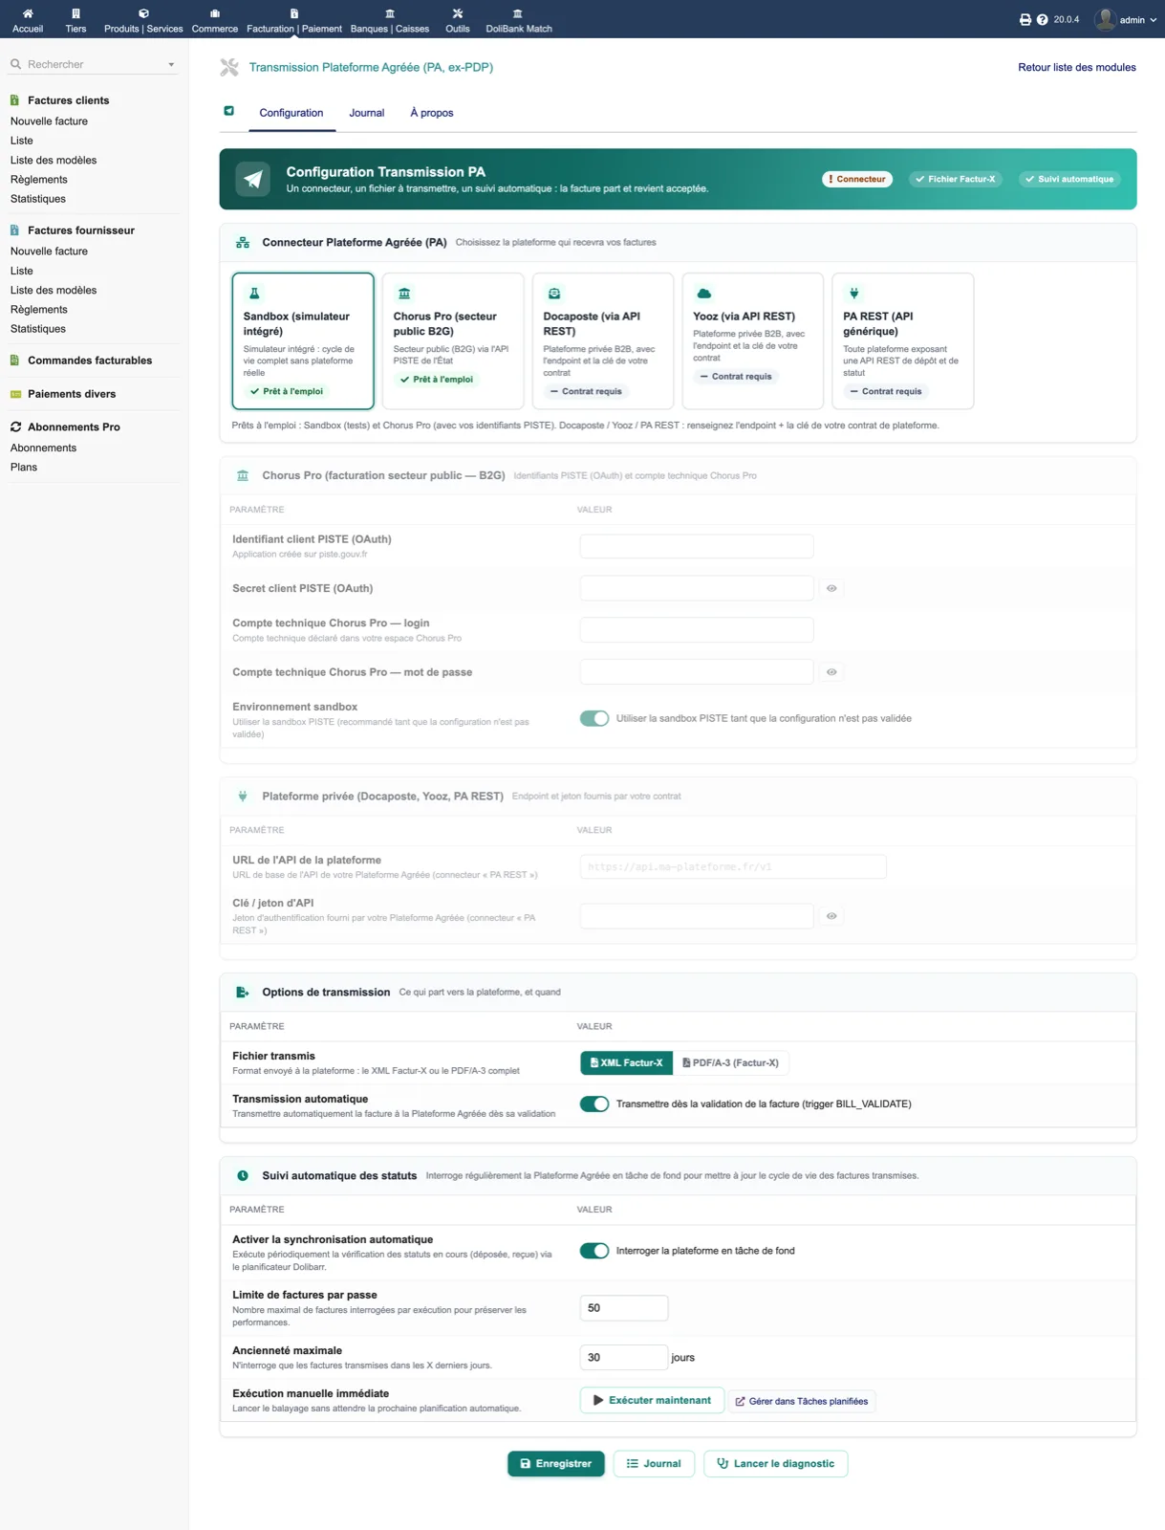
Task: Click the Docaposte card icon
Action: 554,294
